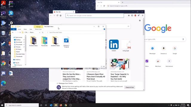Select Firefox New Tab tab

(64, 12)
